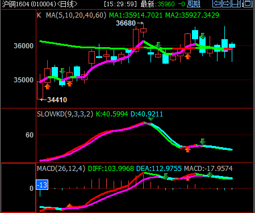Click the orange arrow in MACD bottom-left

pyautogui.click(x=69, y=206)
